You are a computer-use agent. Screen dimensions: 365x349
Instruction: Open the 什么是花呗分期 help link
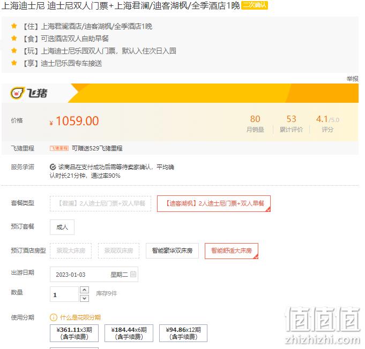pos(80,317)
